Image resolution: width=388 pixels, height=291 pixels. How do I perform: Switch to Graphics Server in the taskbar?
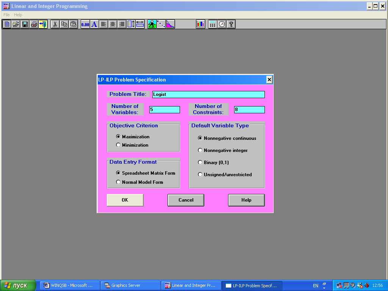[130, 286]
